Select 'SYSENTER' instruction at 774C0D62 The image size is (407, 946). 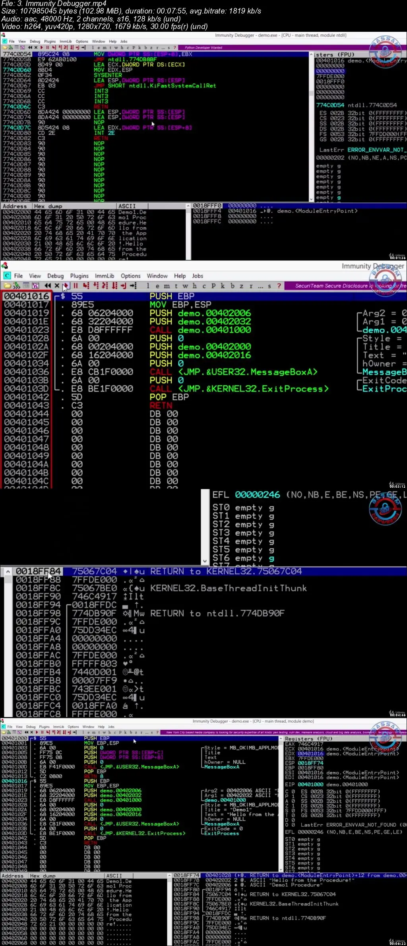(108, 75)
